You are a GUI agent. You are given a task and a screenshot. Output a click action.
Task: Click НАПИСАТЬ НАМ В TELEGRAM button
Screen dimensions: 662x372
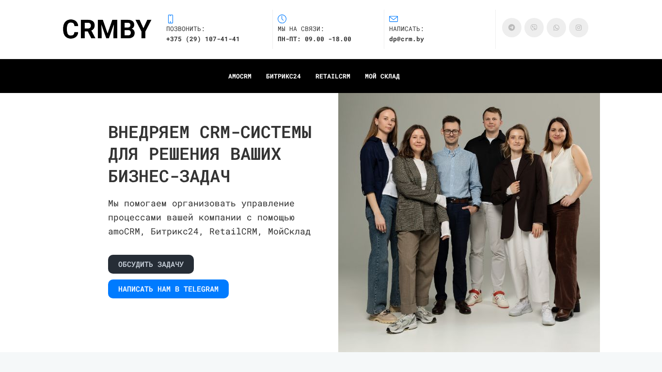[168, 289]
